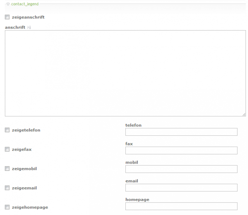This screenshot has height=215, width=248.
Task: Grab the anschrift textarea resize handle
Action: pos(244,114)
